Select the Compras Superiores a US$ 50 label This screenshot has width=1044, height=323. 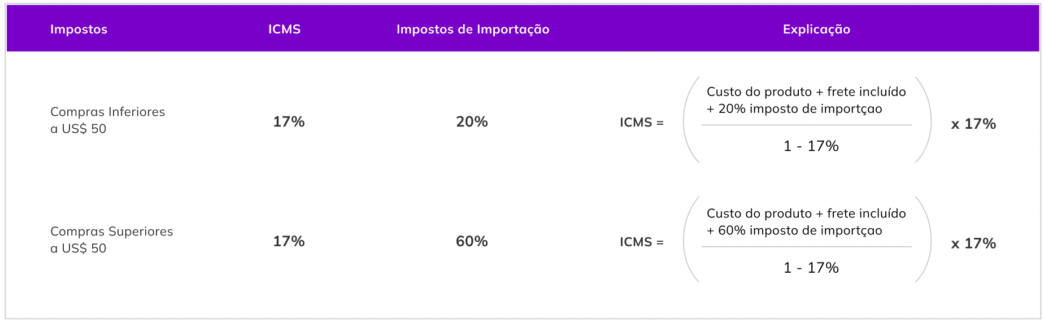[111, 240]
